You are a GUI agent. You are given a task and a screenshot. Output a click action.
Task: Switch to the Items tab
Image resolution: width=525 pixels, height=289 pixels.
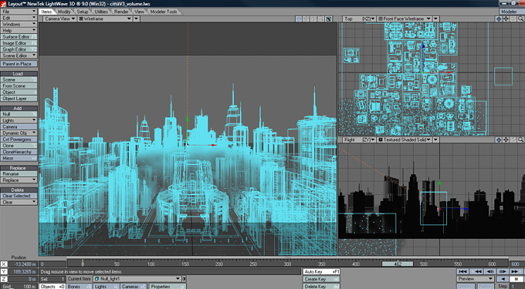tap(46, 12)
